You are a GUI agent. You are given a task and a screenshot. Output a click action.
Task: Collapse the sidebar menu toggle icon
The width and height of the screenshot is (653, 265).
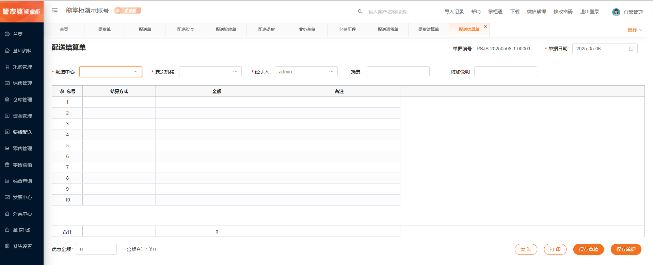coord(55,11)
